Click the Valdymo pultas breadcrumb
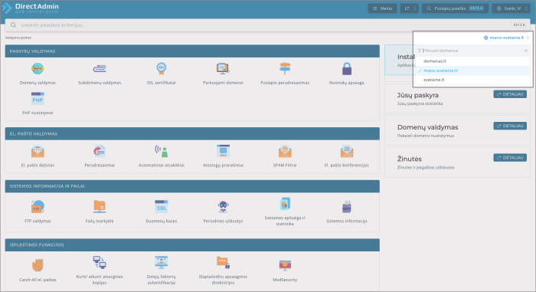 (x=18, y=38)
